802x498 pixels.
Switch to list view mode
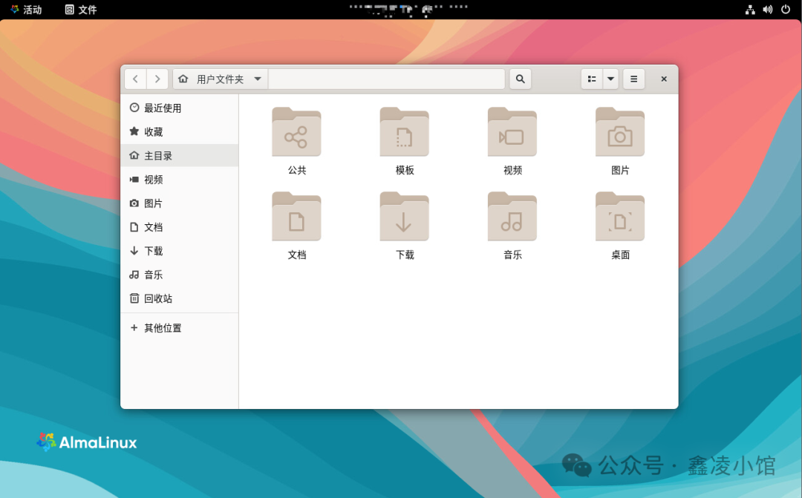pyautogui.click(x=591, y=79)
